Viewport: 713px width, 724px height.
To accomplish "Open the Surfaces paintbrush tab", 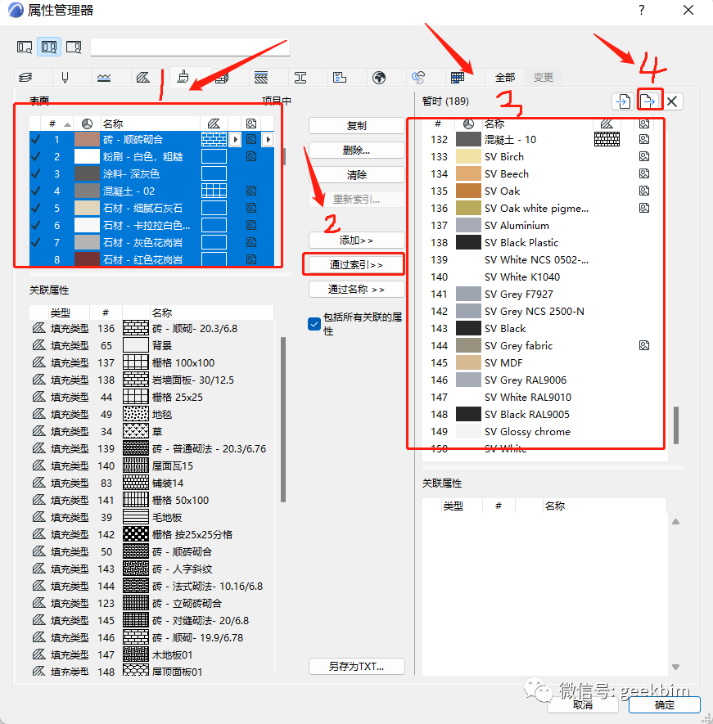I will (183, 77).
